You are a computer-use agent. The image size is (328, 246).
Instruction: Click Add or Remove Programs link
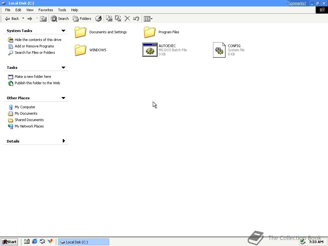[34, 46]
